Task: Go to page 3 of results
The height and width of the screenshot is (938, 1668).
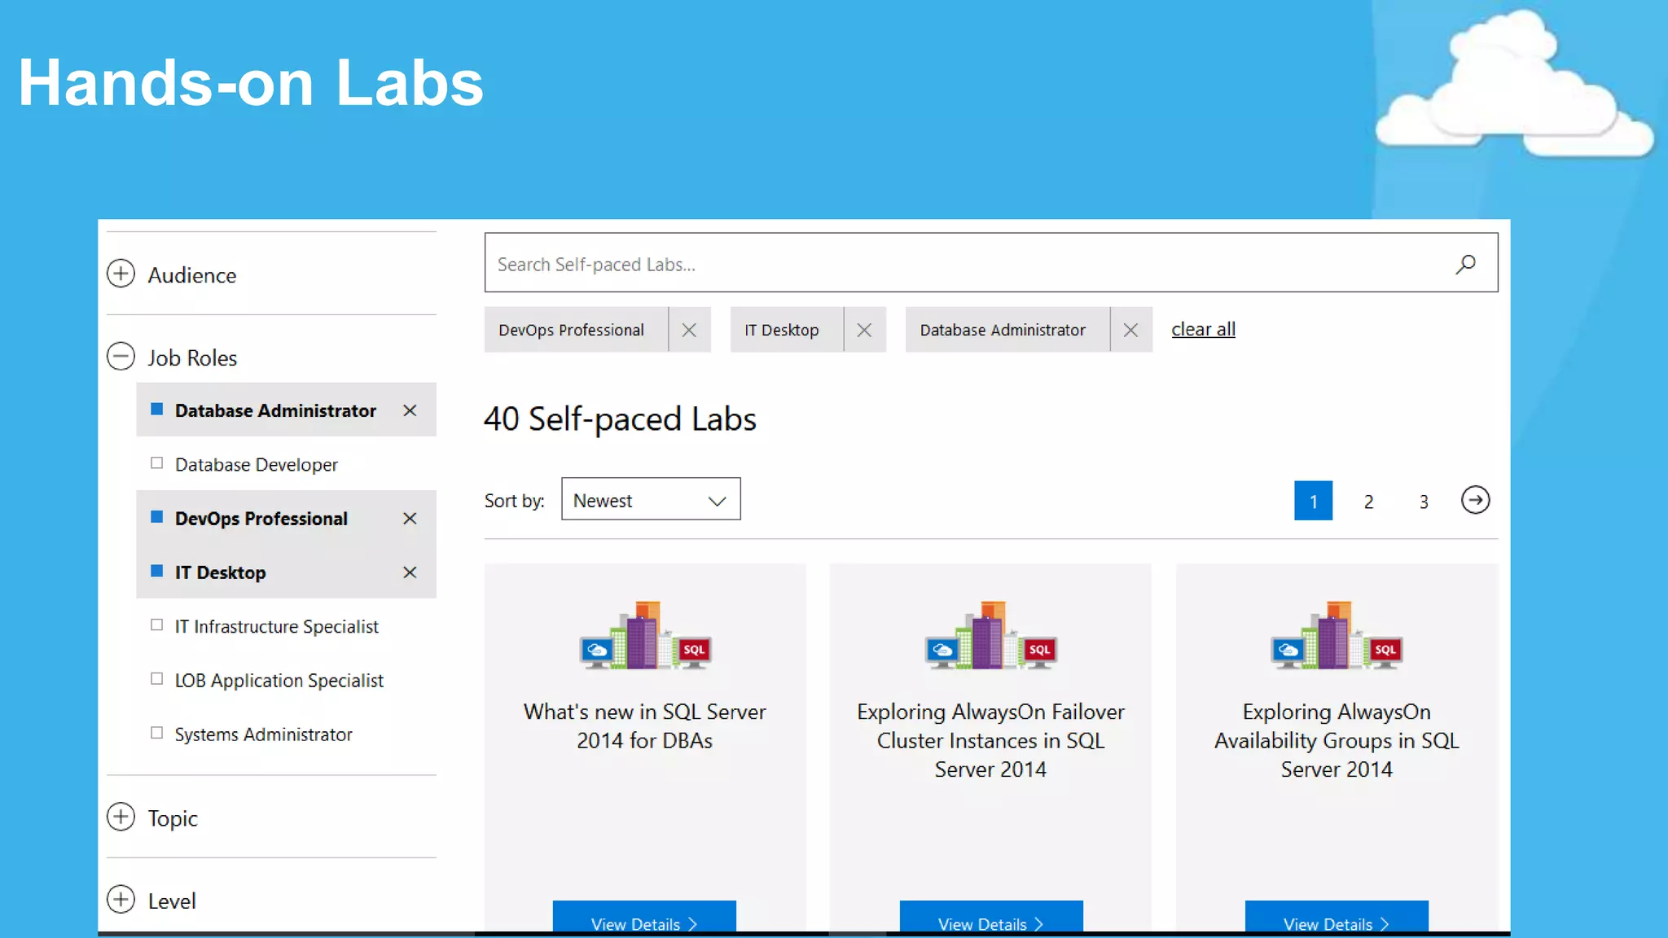Action: tap(1424, 501)
